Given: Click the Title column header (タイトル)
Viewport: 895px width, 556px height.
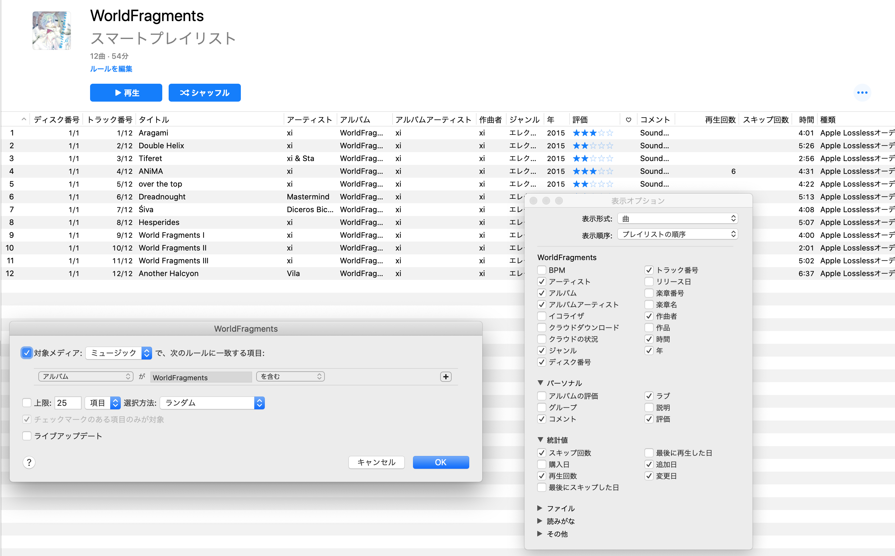Looking at the screenshot, I should [154, 120].
